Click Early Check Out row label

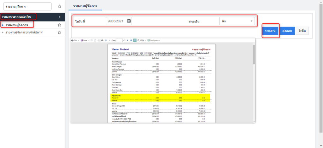pyautogui.click(x=117, y=90)
